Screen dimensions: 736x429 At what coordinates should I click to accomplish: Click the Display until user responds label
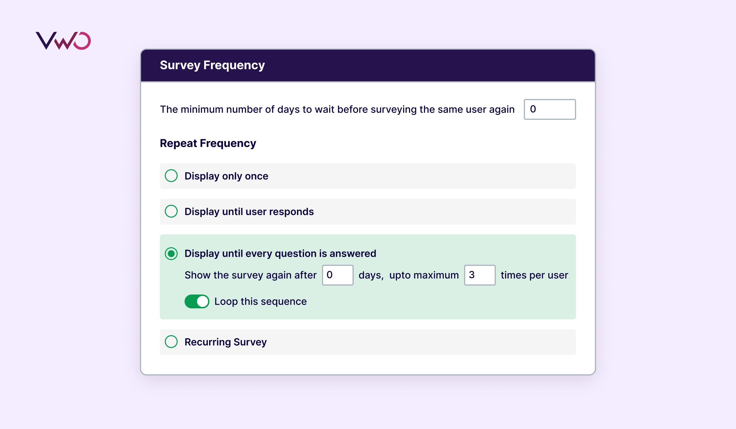click(x=249, y=212)
